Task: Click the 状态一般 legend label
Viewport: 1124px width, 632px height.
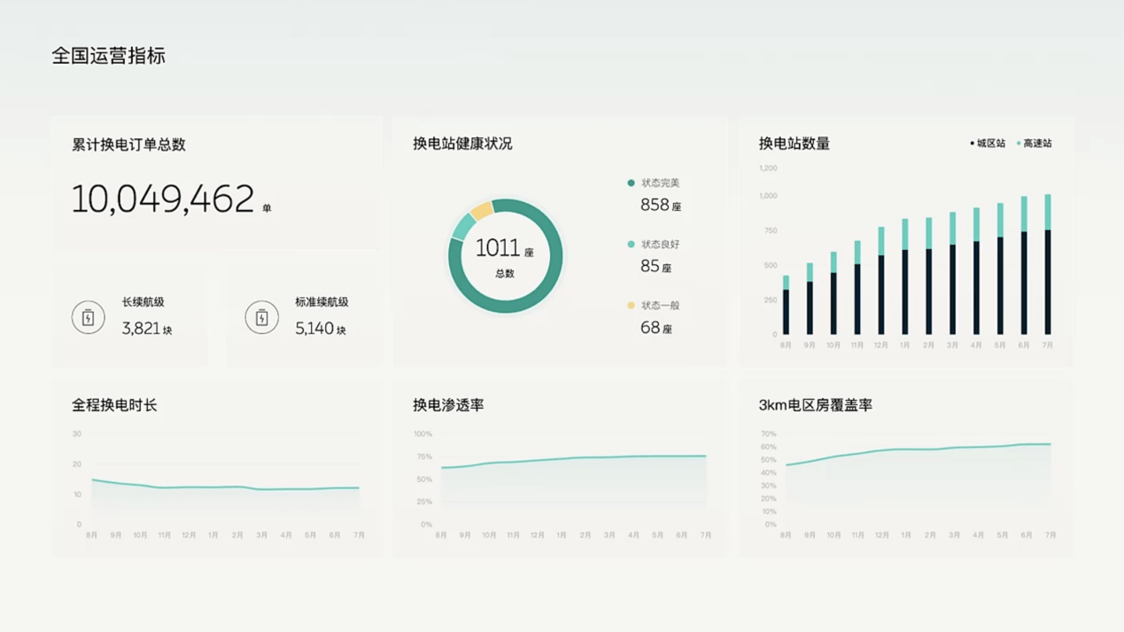Action: coord(661,305)
